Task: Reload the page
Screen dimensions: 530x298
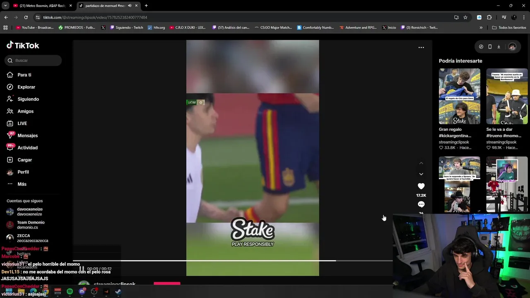Action: pos(26,17)
